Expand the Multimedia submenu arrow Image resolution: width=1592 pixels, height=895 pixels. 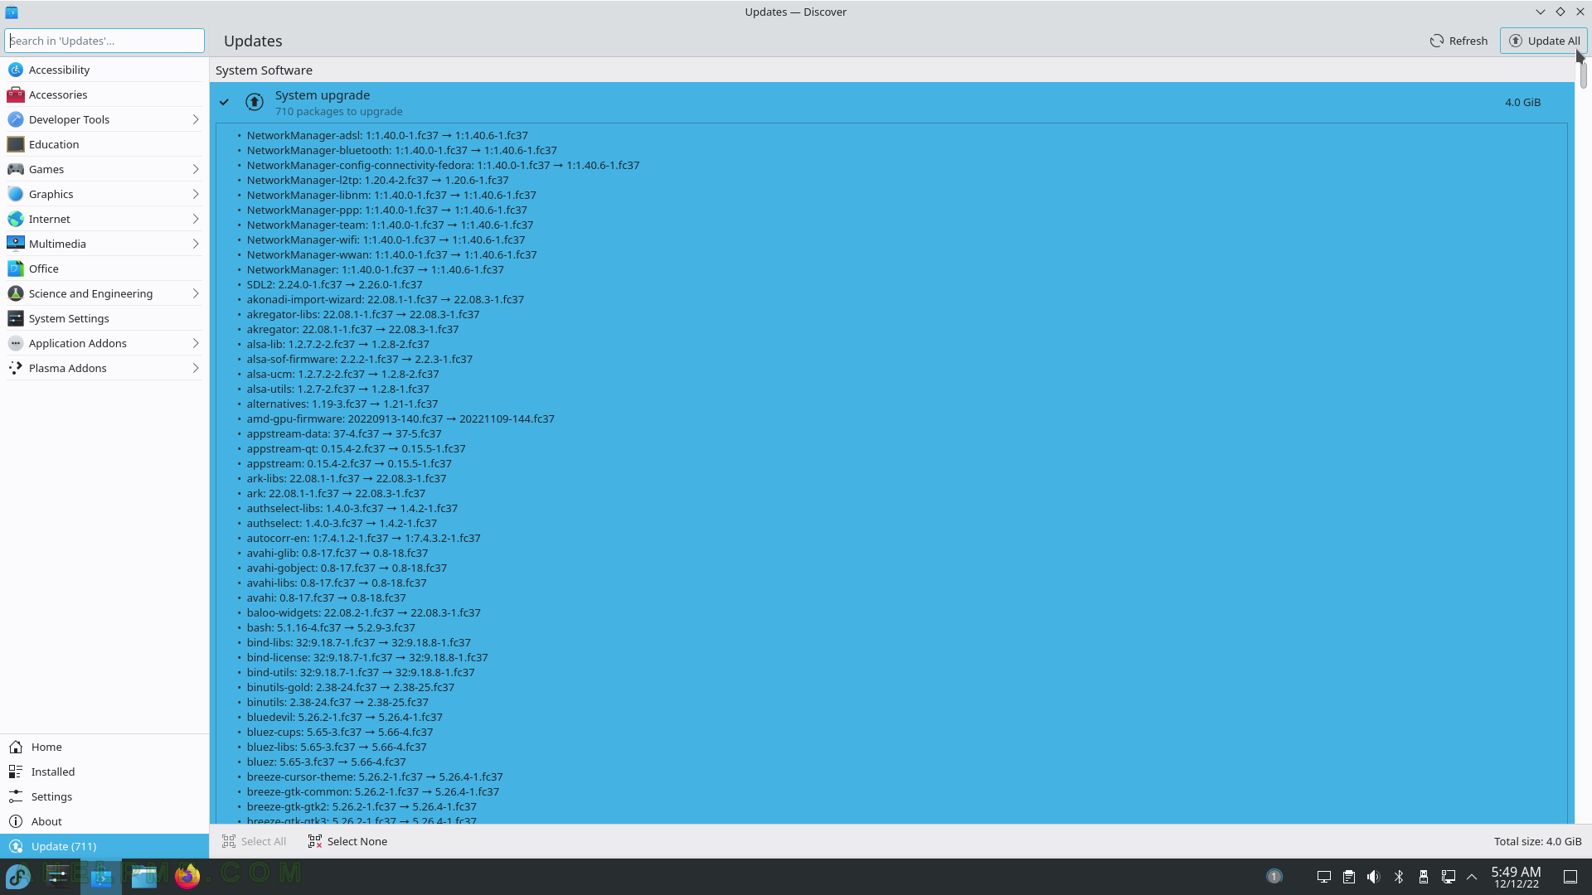tap(196, 244)
